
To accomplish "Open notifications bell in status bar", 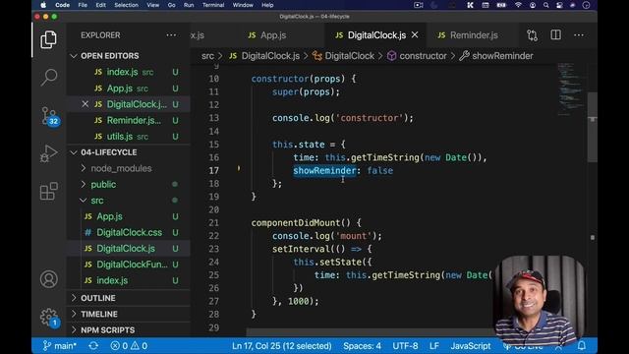I will (x=581, y=345).
